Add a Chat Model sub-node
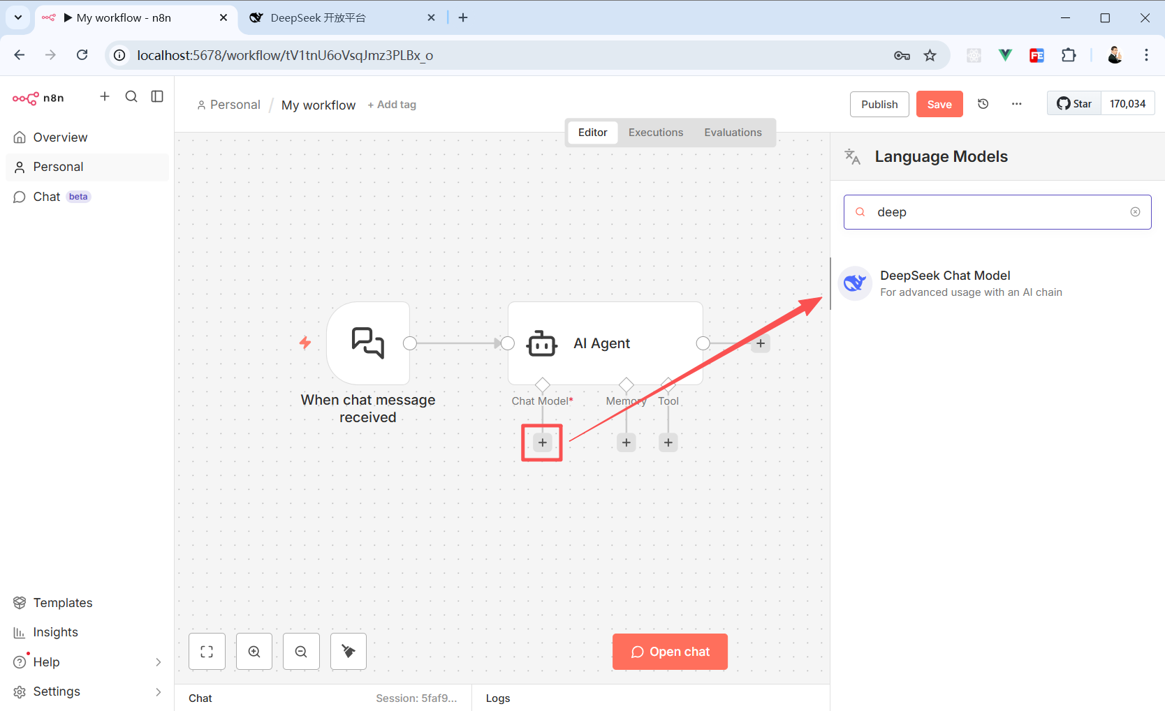The width and height of the screenshot is (1165, 711). [543, 442]
